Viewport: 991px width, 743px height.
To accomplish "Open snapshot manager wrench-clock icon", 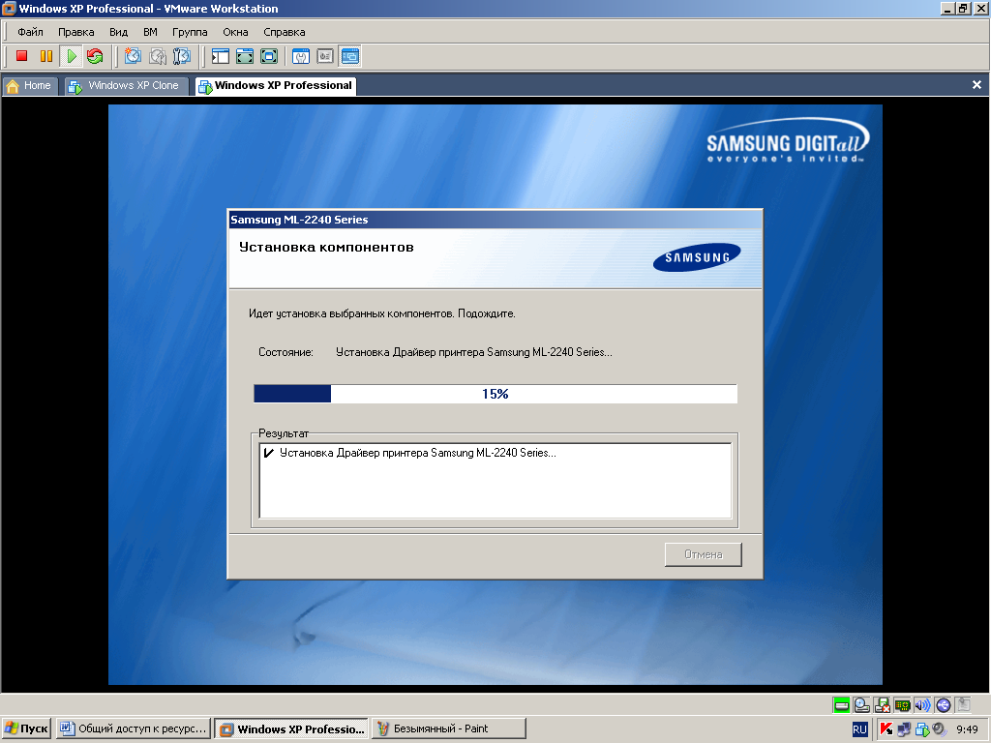I will pos(181,56).
